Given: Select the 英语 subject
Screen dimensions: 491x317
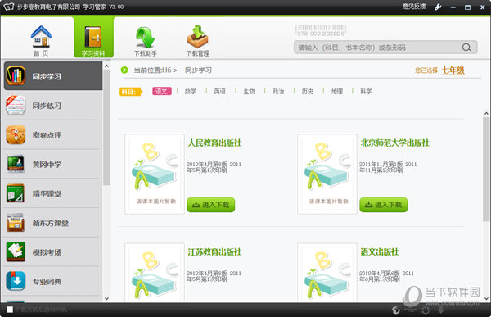Looking at the screenshot, I should click(x=219, y=91).
